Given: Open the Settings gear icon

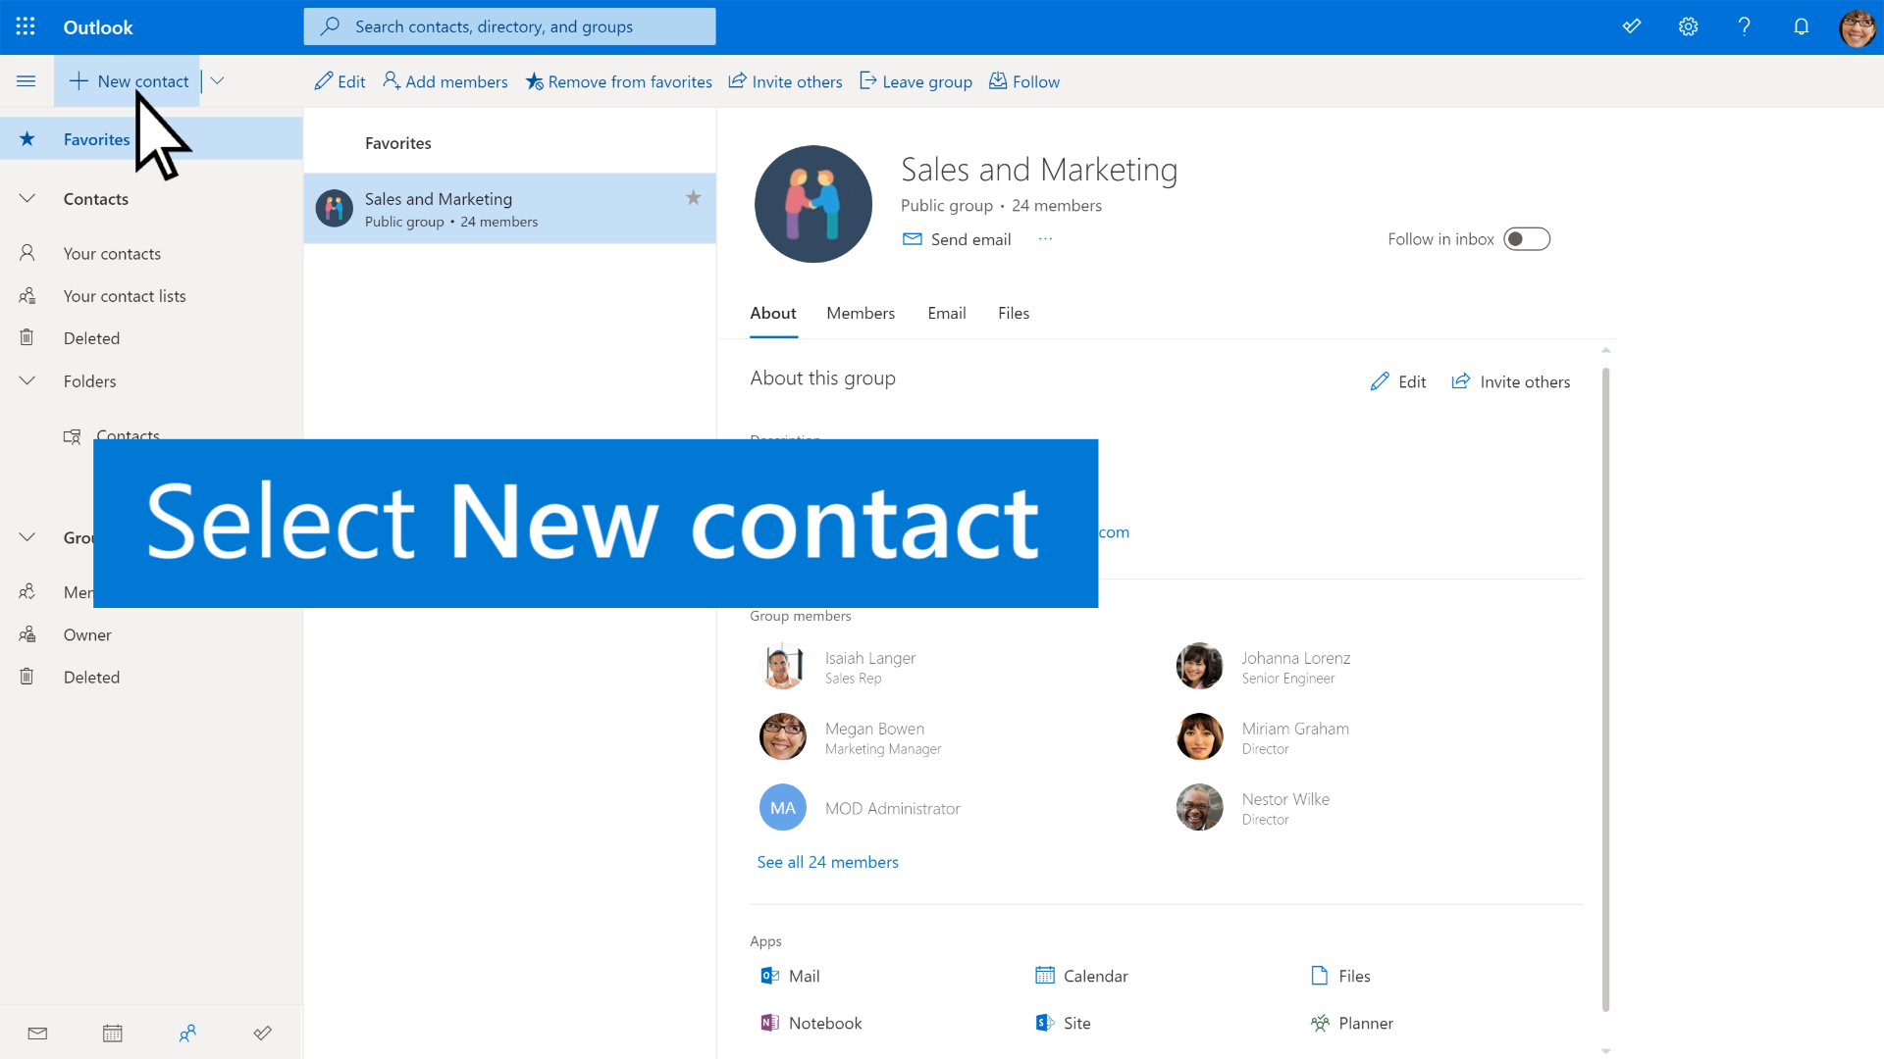Looking at the screenshot, I should [1688, 26].
